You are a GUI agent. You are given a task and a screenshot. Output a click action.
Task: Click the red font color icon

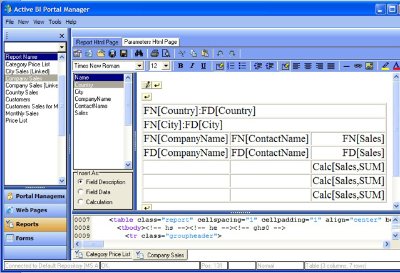[x=396, y=66]
